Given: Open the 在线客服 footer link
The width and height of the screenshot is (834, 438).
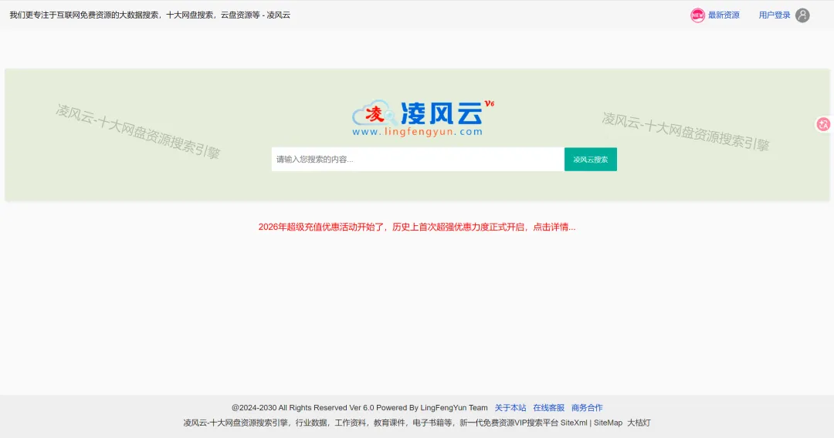Looking at the screenshot, I should click(548, 408).
